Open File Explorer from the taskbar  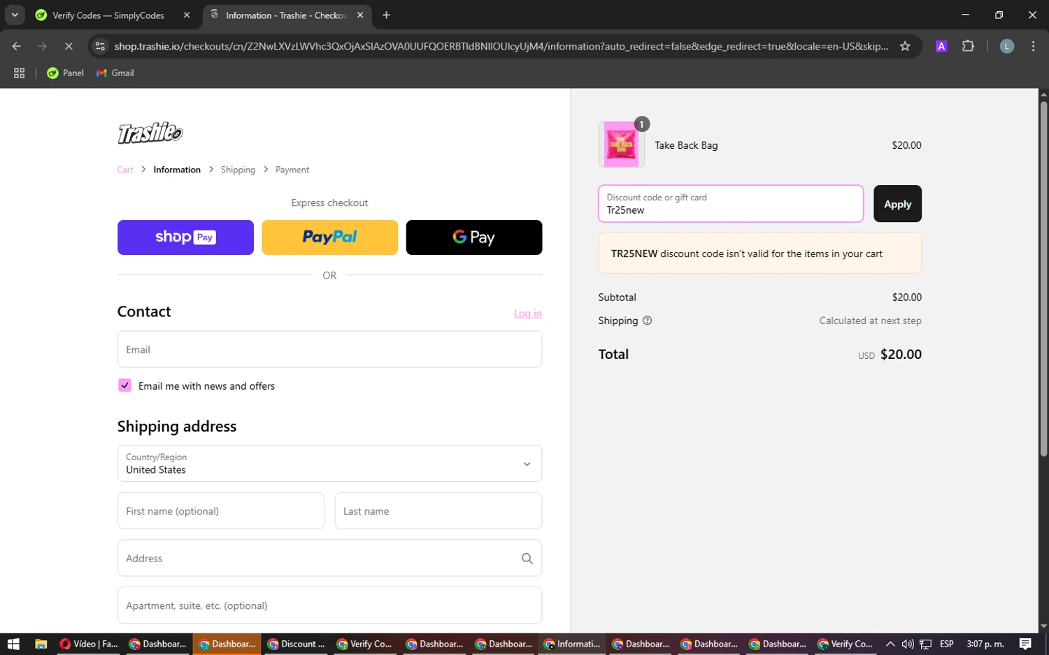pyautogui.click(x=41, y=644)
